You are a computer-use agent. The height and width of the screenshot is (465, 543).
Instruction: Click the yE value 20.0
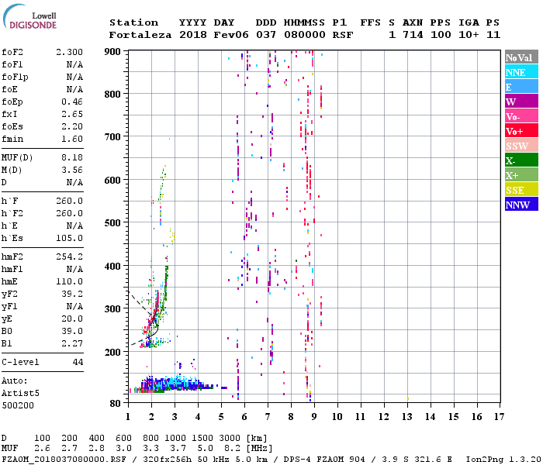click(x=72, y=319)
